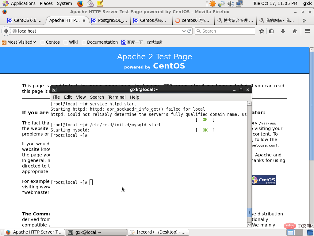314x236 pixels.
Task: Open the terminal Search menu
Action: point(97,97)
